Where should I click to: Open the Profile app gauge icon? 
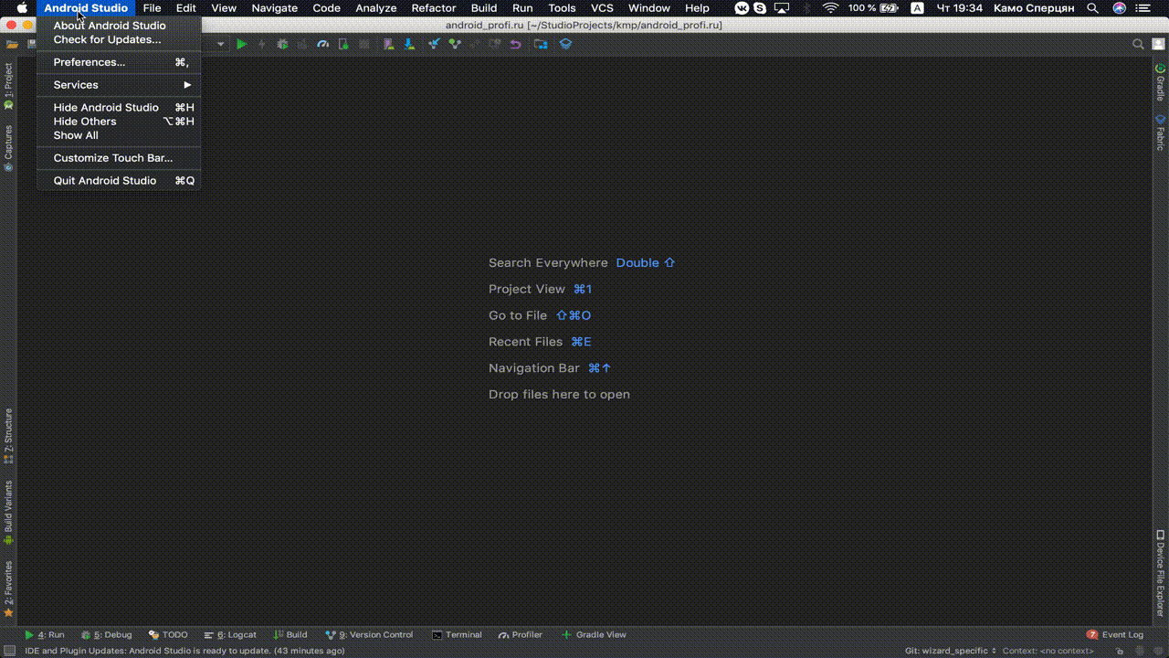(x=322, y=44)
